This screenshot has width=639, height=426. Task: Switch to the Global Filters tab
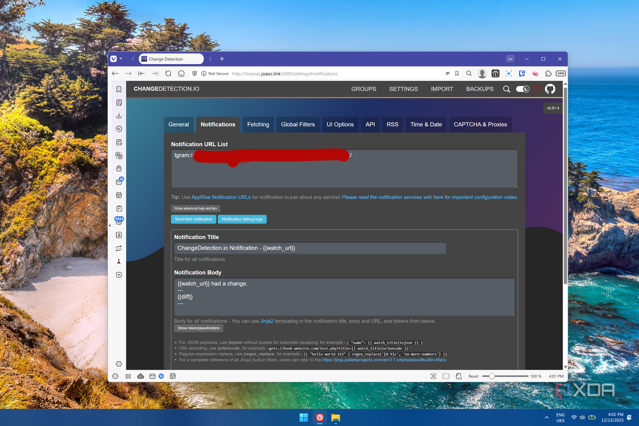[x=298, y=125]
